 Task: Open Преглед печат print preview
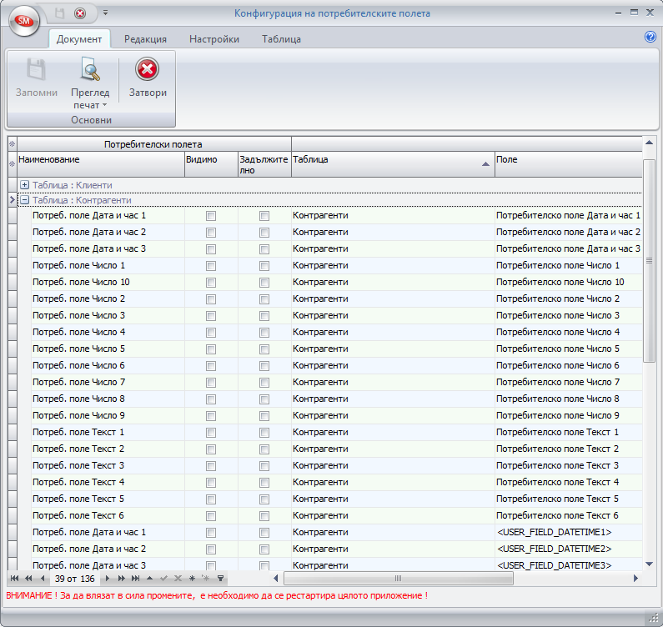pyautogui.click(x=90, y=83)
